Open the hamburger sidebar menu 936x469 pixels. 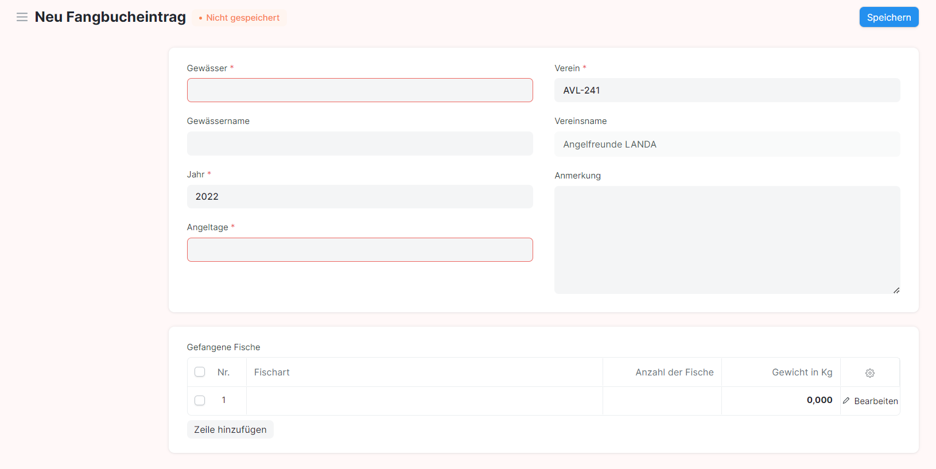coord(22,17)
